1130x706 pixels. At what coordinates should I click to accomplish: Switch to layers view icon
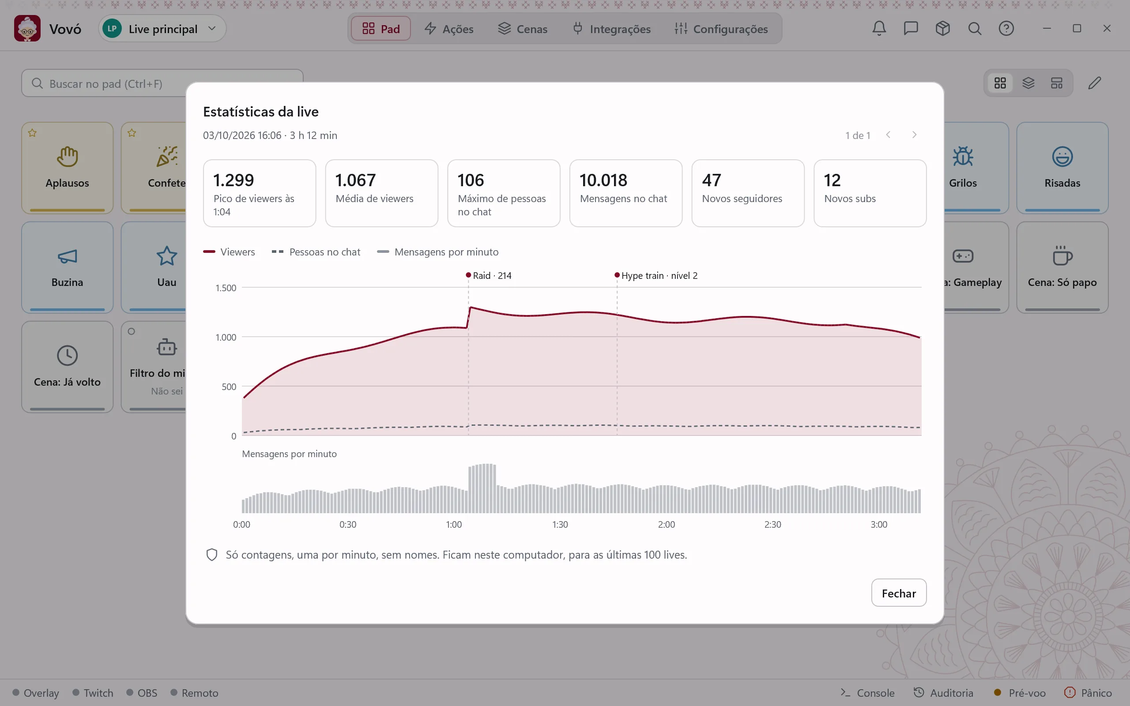(1028, 83)
